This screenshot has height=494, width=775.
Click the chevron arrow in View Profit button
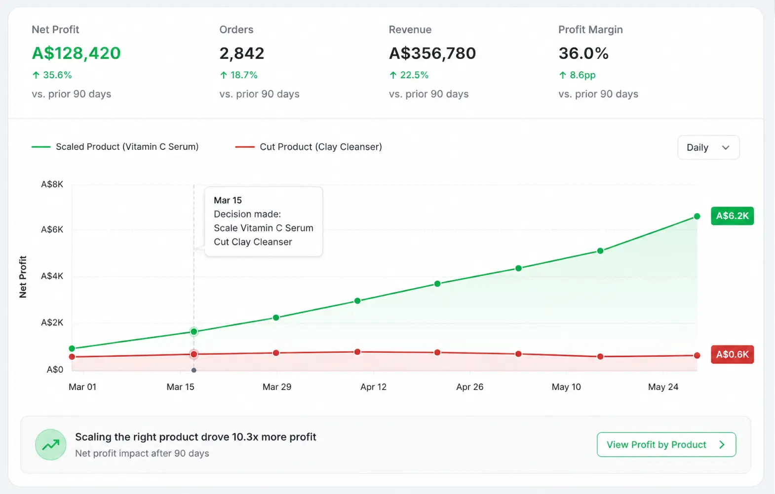722,445
